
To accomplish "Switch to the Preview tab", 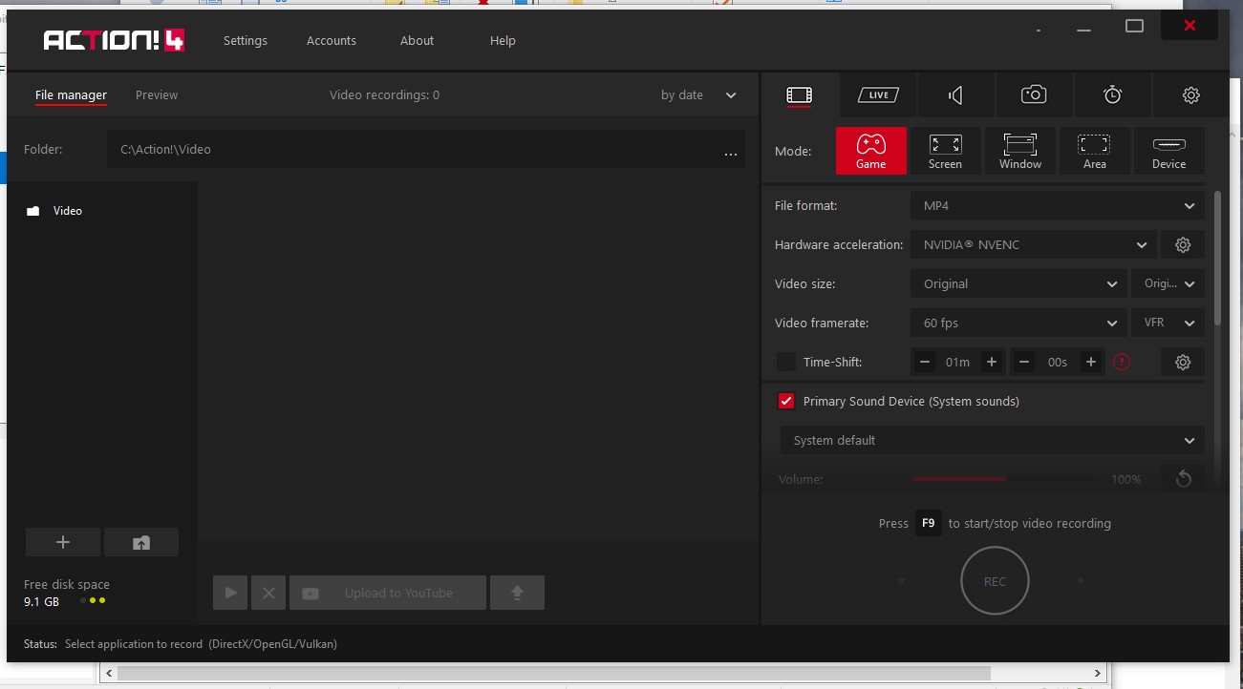I will tap(157, 94).
